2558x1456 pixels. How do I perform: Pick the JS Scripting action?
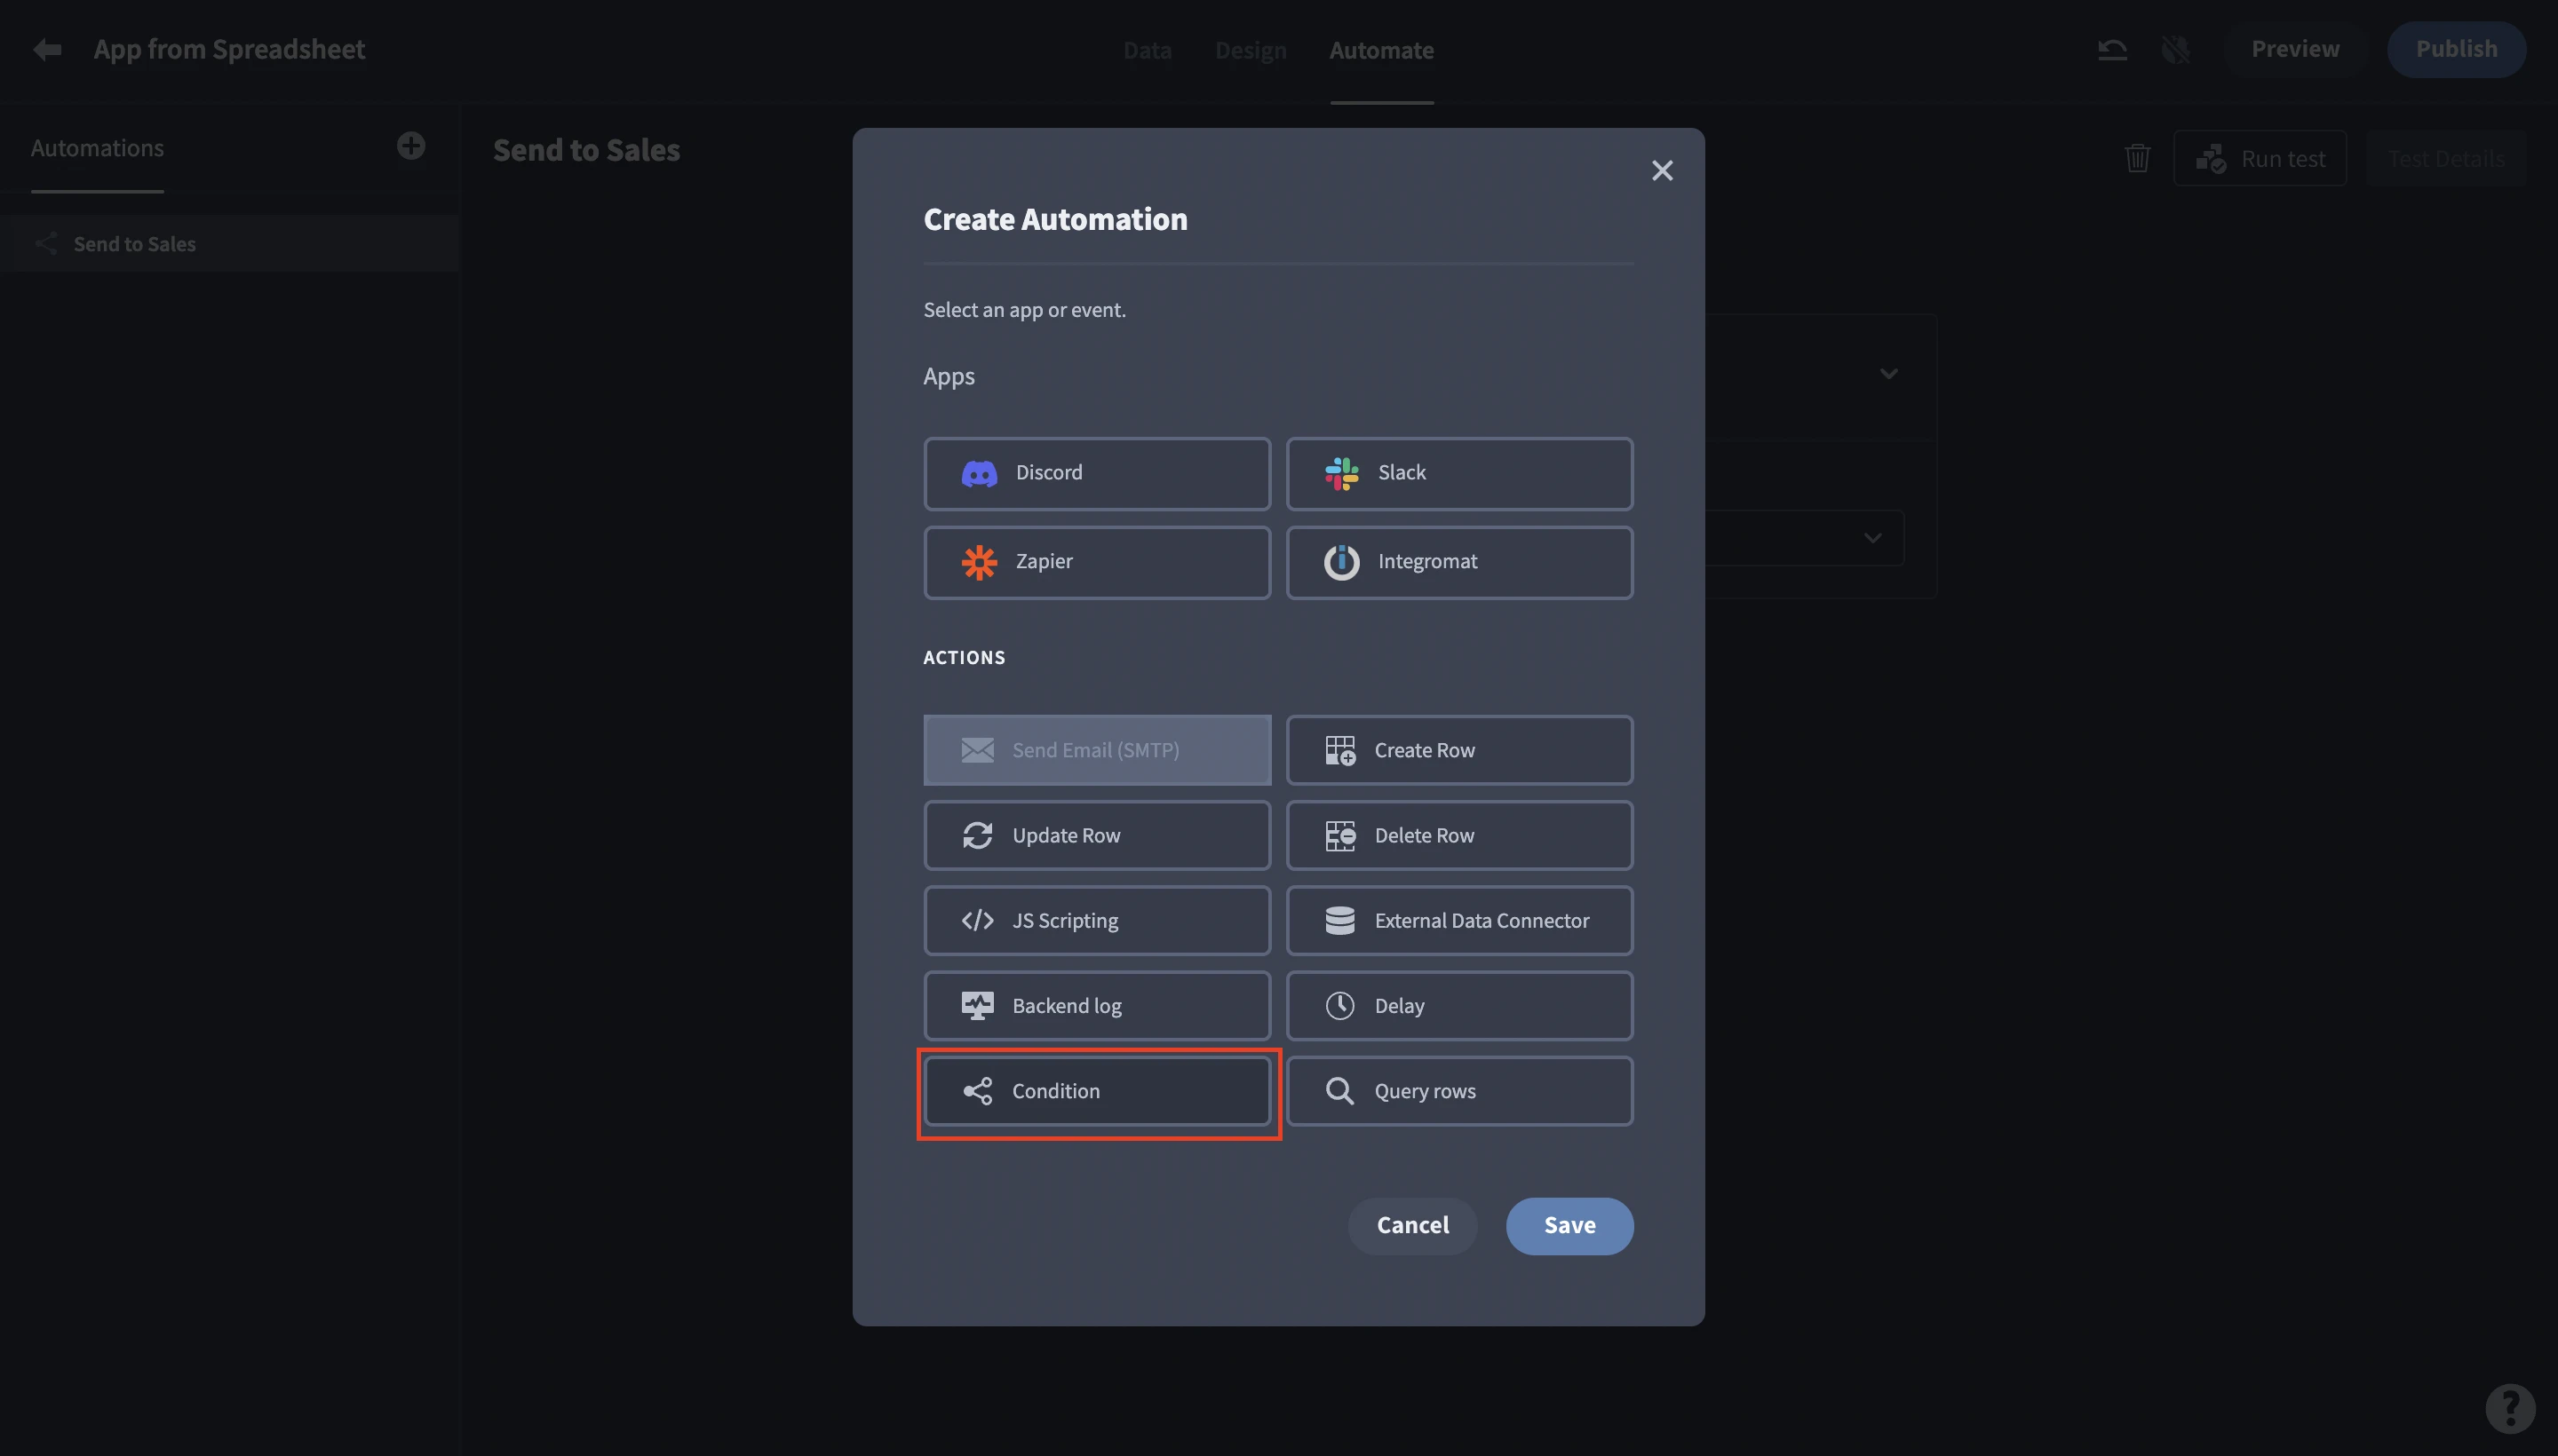(1096, 920)
